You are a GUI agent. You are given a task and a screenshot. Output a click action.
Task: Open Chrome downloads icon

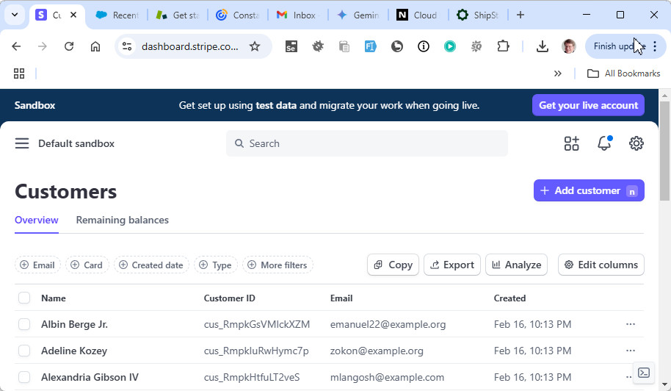[543, 46]
